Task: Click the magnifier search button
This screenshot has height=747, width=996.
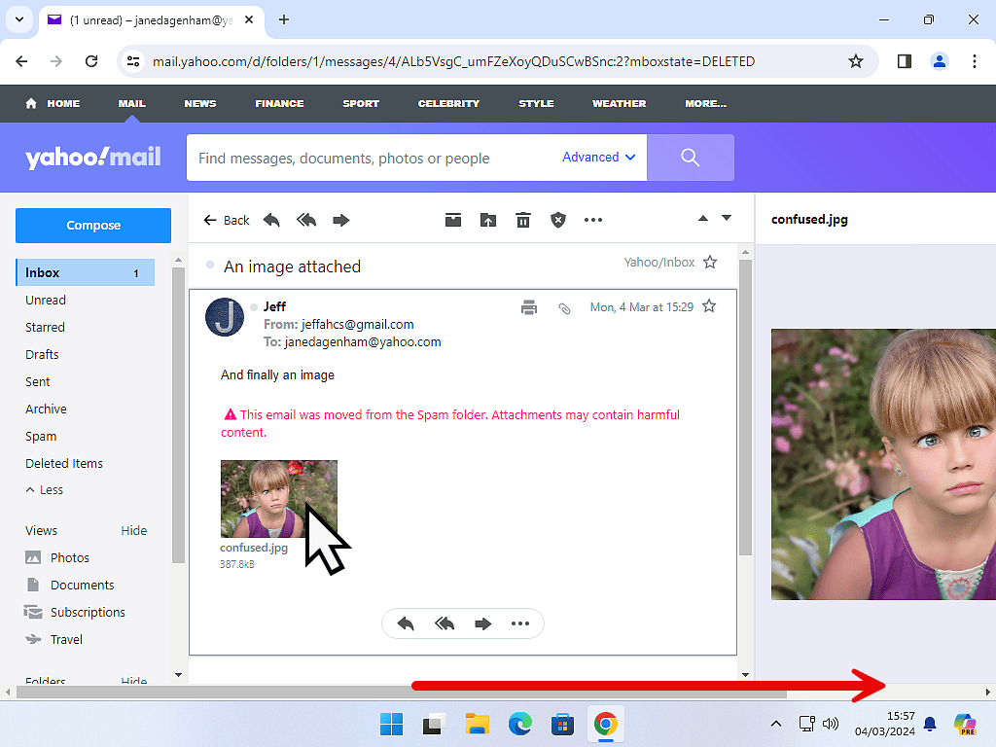Action: (x=690, y=158)
